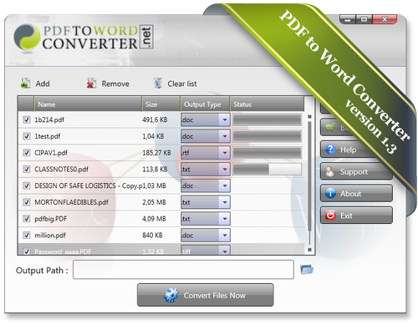Toggle the million.pdf checkbox

(x=27, y=235)
